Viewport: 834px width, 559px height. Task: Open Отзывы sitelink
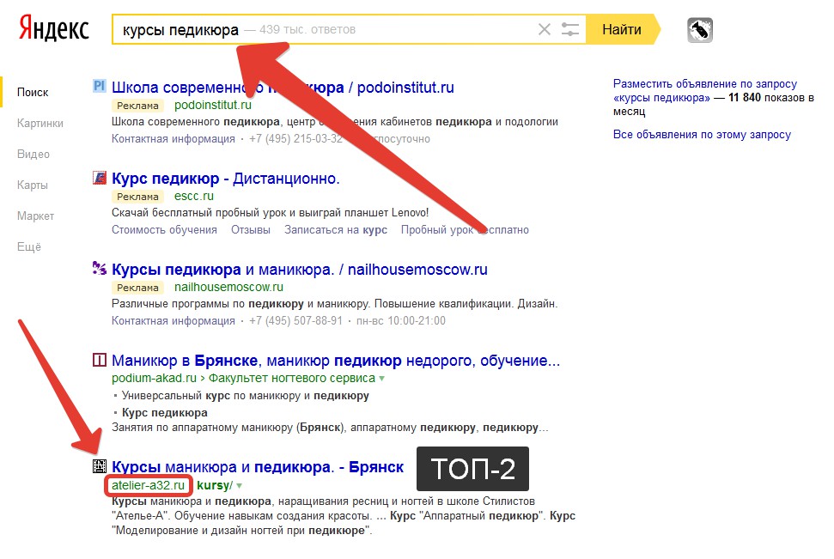click(x=251, y=230)
